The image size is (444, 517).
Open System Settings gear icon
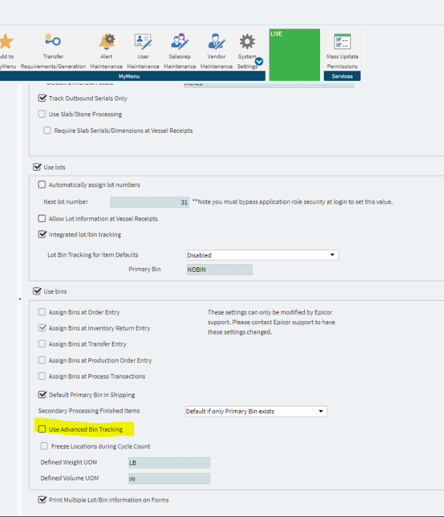point(247,42)
